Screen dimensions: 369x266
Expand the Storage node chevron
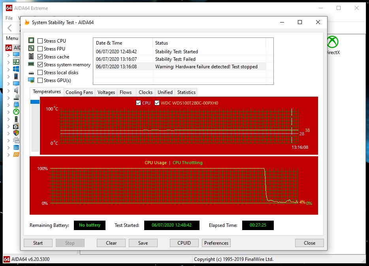tap(8, 98)
